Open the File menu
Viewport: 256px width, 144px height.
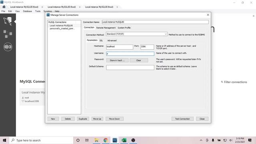click(x=3, y=11)
